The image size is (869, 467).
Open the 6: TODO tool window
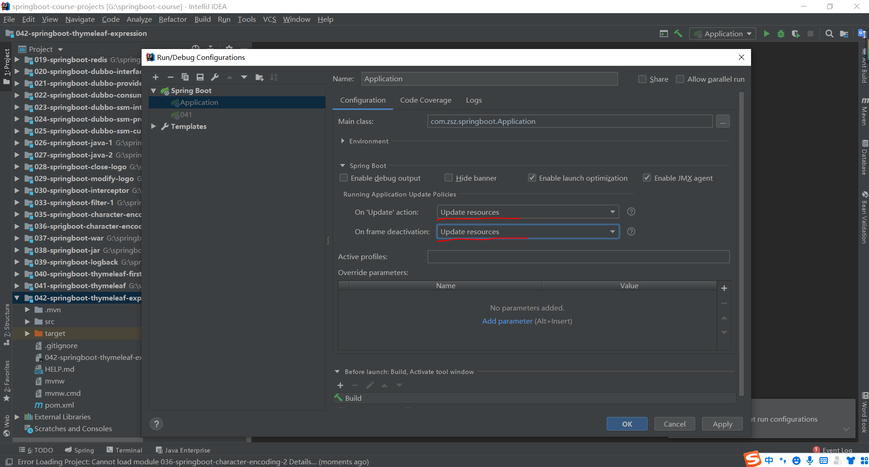point(36,450)
